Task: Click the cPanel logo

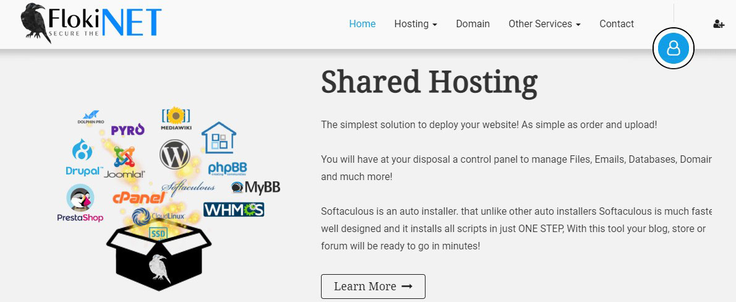Action: pos(139,197)
